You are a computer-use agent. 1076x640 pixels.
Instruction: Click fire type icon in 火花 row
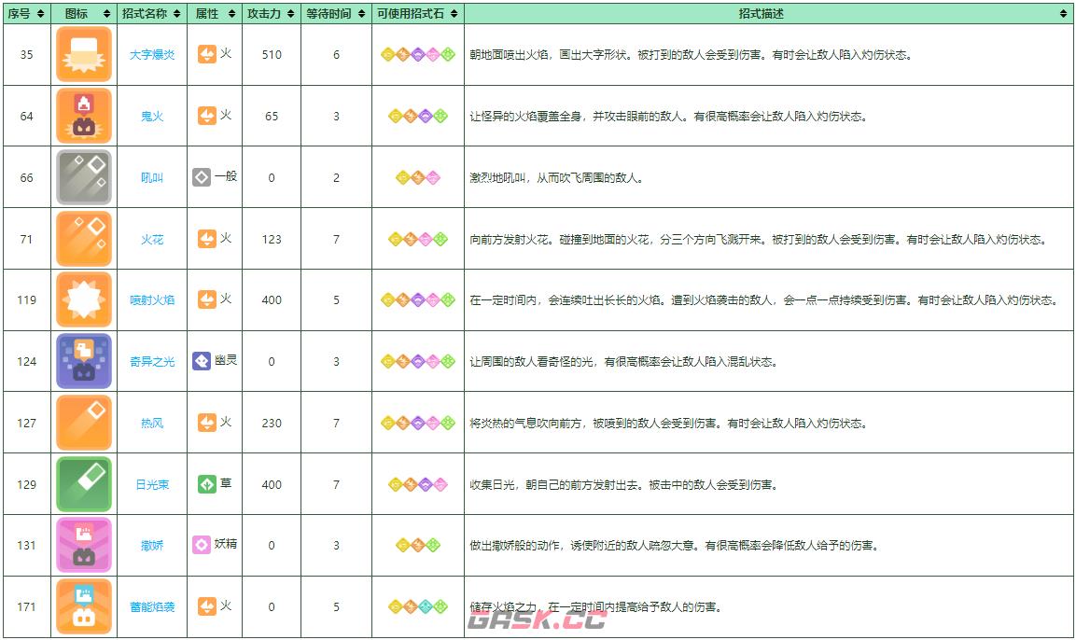point(206,239)
